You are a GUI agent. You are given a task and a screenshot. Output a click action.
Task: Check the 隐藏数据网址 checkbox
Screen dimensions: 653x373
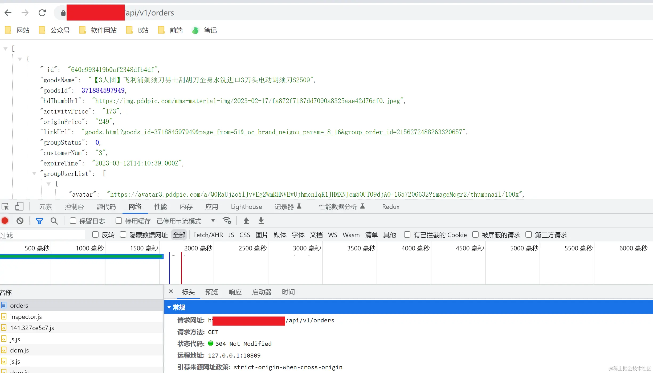point(123,234)
